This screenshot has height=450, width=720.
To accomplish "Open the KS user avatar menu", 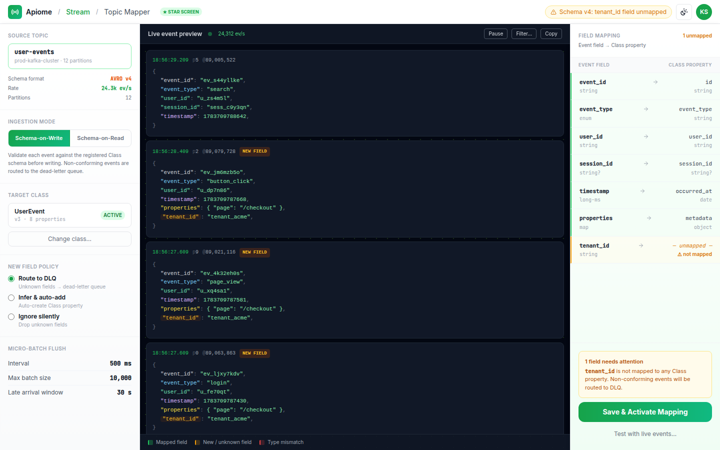I will click(x=704, y=12).
